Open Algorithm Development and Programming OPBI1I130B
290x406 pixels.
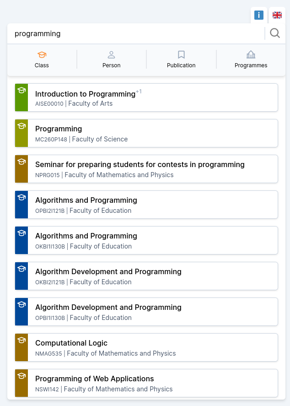146,312
